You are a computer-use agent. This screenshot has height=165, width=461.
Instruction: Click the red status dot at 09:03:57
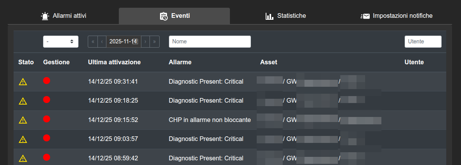(x=47, y=138)
